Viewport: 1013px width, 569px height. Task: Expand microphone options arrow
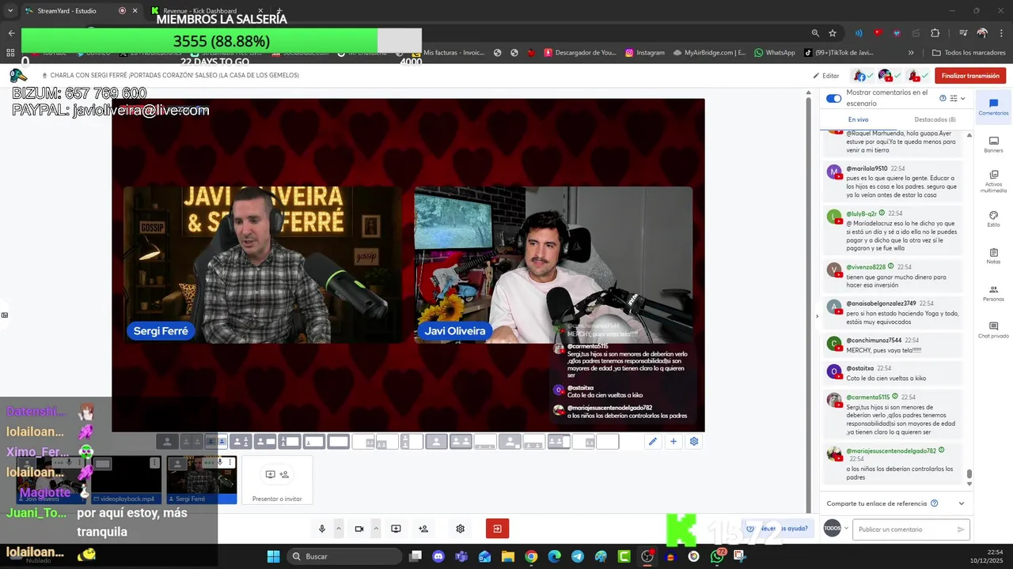[339, 529]
